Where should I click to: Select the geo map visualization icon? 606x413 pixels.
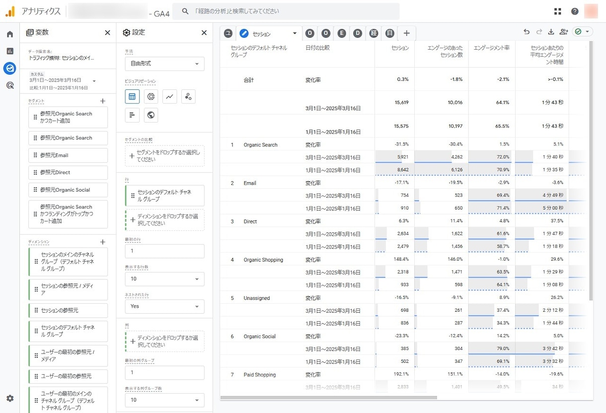(151, 115)
